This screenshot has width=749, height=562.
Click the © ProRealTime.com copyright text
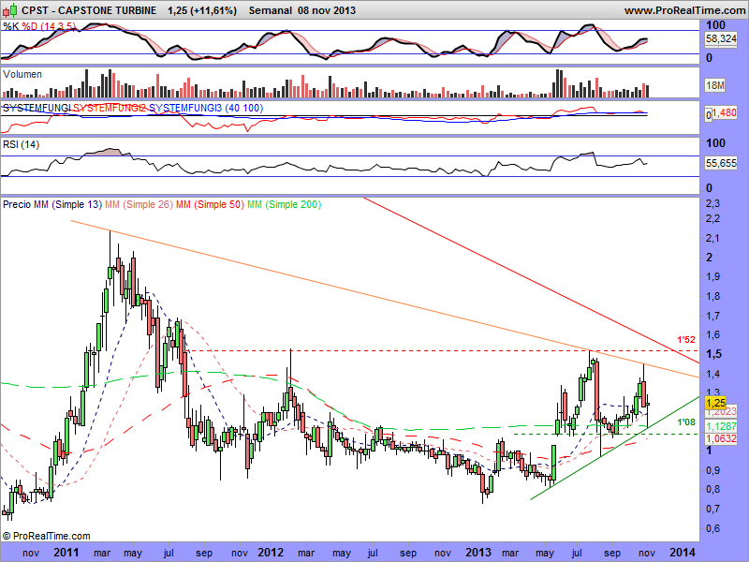click(x=46, y=536)
